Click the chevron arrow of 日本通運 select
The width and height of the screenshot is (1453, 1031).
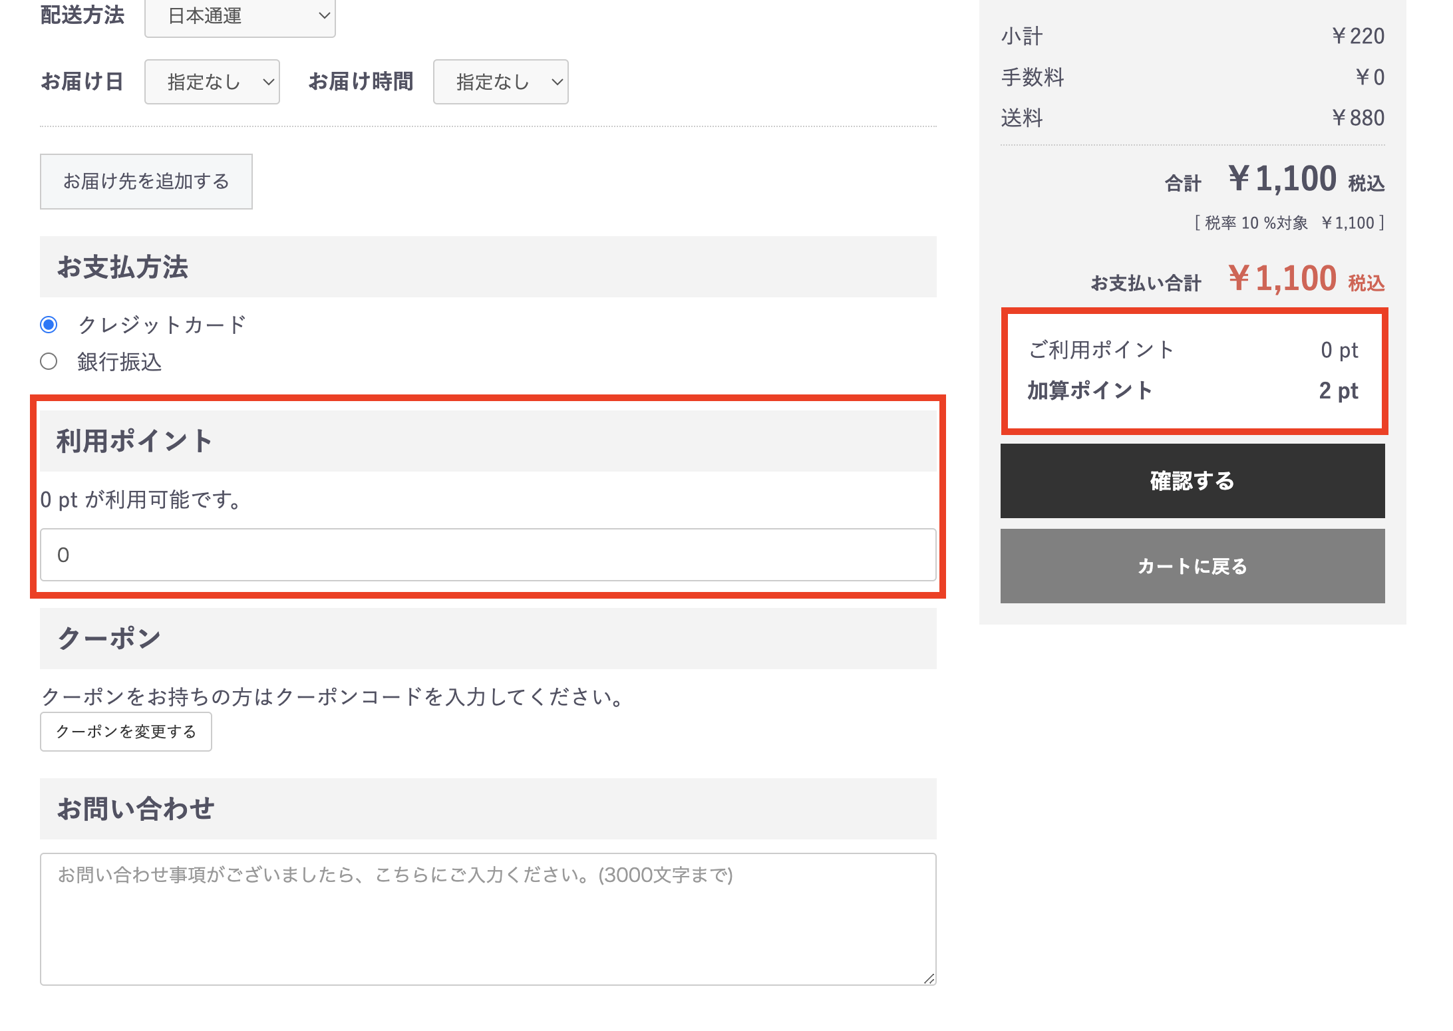click(x=324, y=15)
